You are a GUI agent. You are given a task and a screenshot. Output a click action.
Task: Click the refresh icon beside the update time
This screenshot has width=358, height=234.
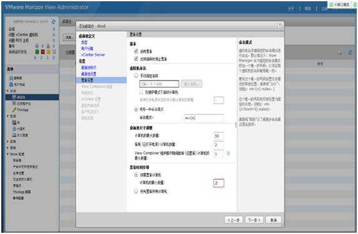53,22
